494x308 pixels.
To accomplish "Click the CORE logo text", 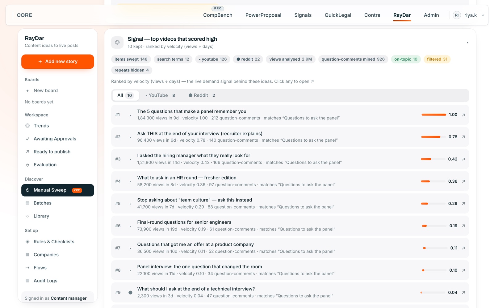I will pos(24,15).
